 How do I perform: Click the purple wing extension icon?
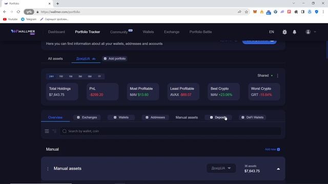[x=282, y=12]
